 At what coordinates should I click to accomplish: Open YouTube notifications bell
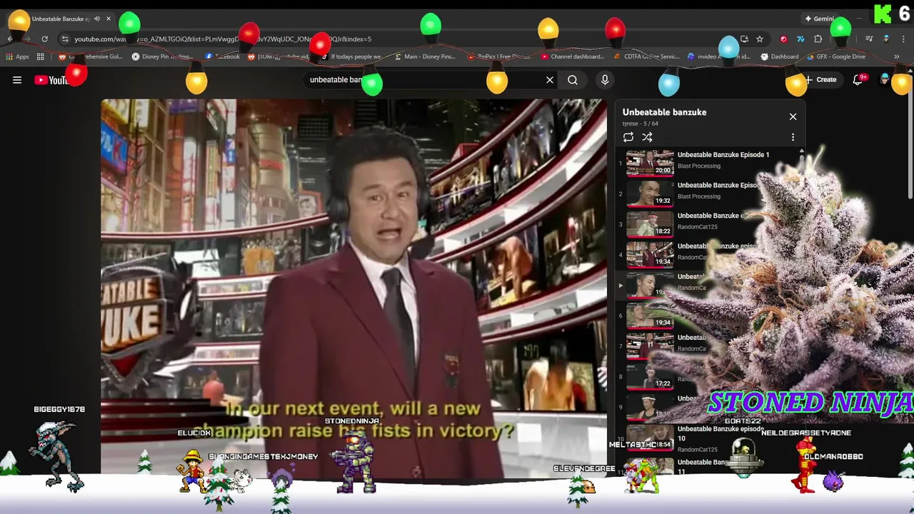pos(858,80)
